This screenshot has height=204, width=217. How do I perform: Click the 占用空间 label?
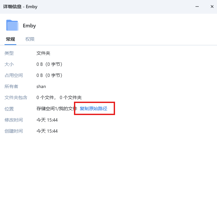tap(14, 75)
